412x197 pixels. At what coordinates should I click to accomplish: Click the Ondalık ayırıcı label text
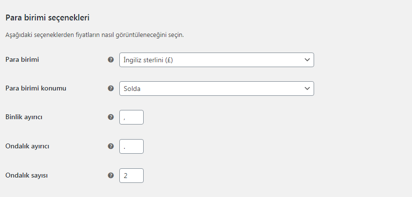pyautogui.click(x=27, y=146)
